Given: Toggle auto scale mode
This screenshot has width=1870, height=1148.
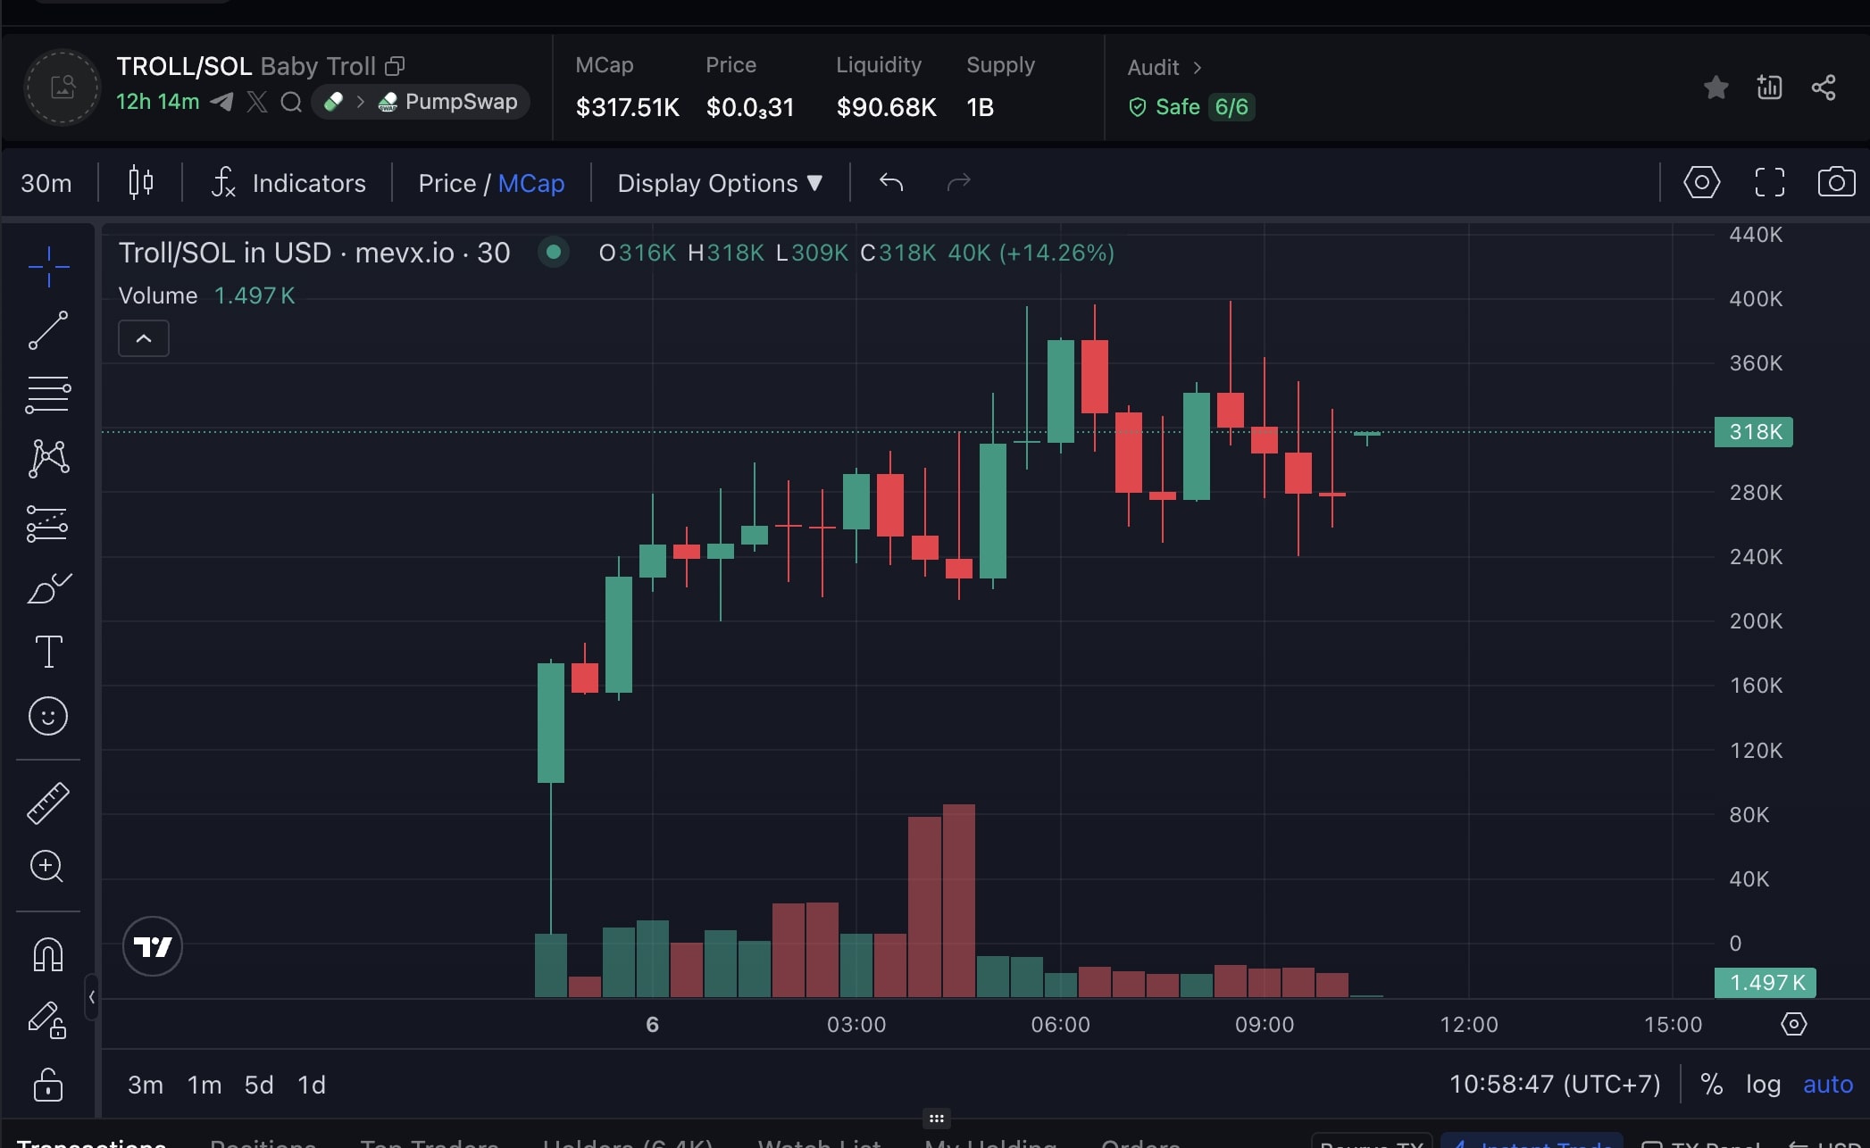Looking at the screenshot, I should tap(1828, 1085).
